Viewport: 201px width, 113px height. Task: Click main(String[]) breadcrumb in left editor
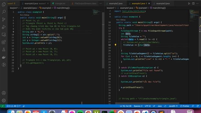point(63,8)
